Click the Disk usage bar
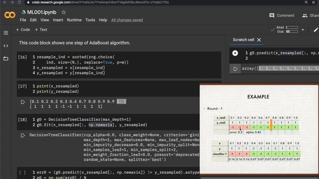Screen dimensions: 319x179 pos(292,31)
